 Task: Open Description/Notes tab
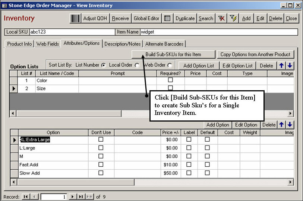123,44
